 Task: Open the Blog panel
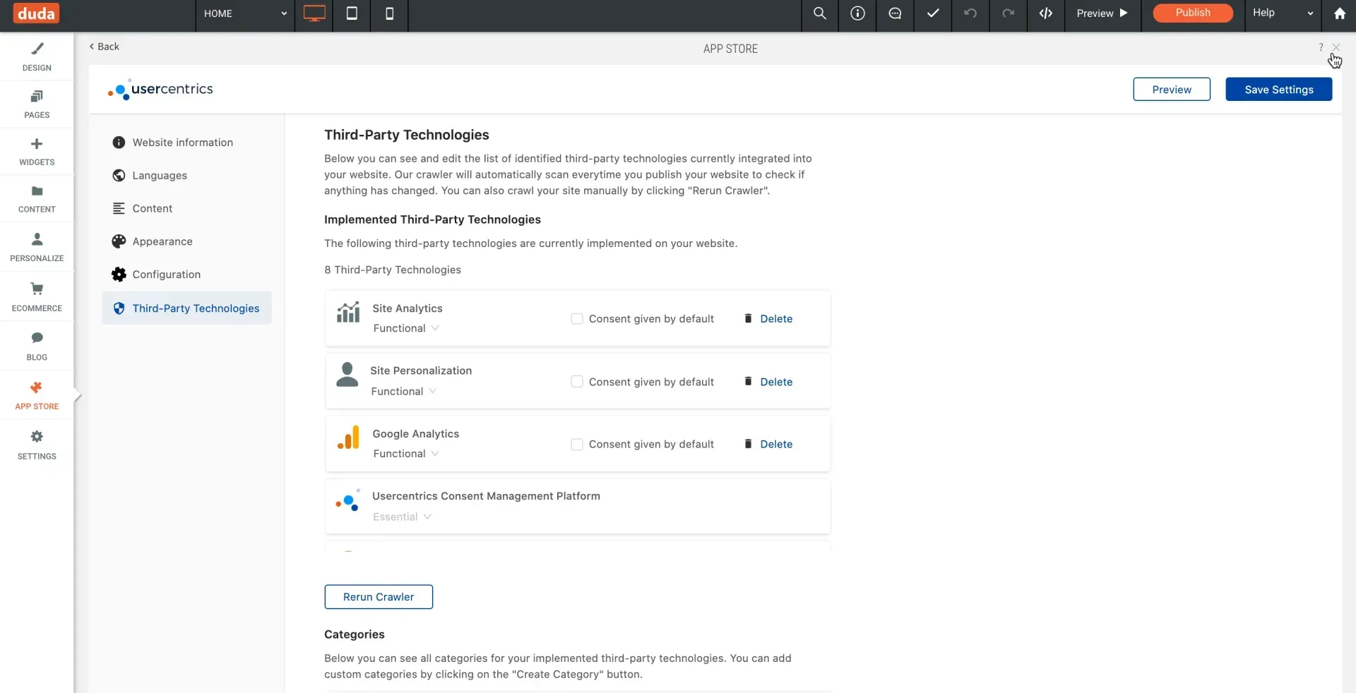click(x=37, y=346)
